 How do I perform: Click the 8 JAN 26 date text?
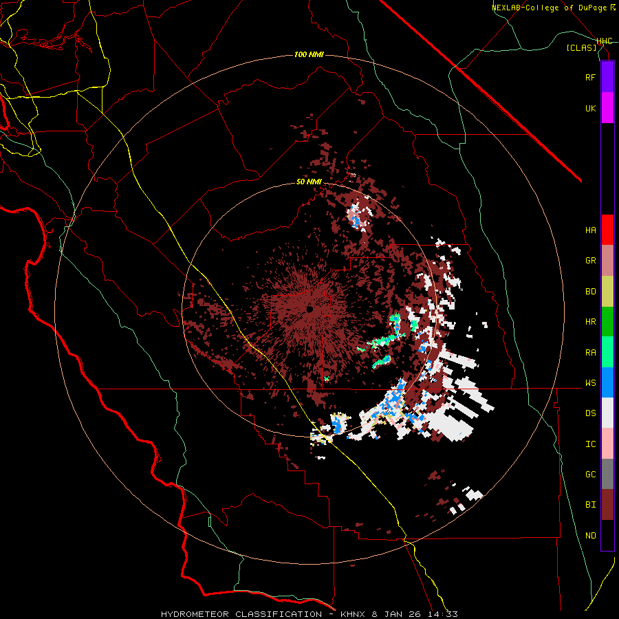point(396,614)
